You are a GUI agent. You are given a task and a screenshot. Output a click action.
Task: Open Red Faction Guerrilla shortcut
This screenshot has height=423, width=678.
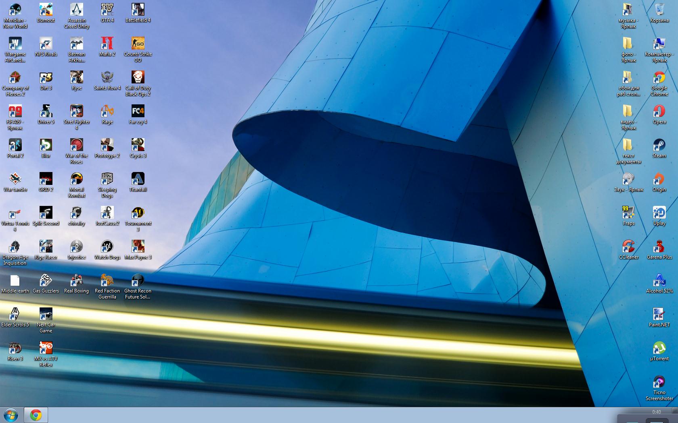click(107, 286)
